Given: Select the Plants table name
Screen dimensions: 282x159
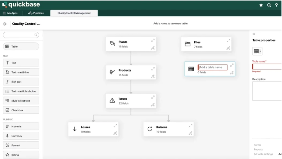Looking at the screenshot, I should click(x=123, y=42).
